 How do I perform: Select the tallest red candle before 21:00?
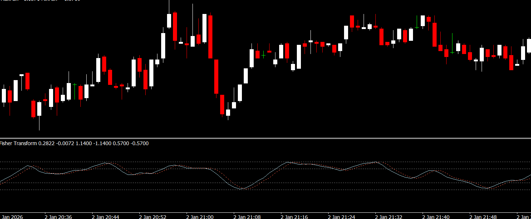(210, 37)
